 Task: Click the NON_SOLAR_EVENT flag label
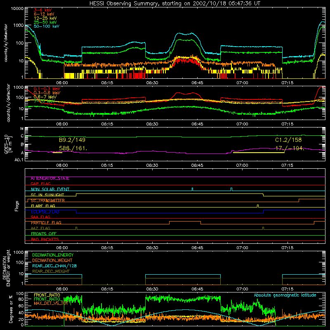50,189
